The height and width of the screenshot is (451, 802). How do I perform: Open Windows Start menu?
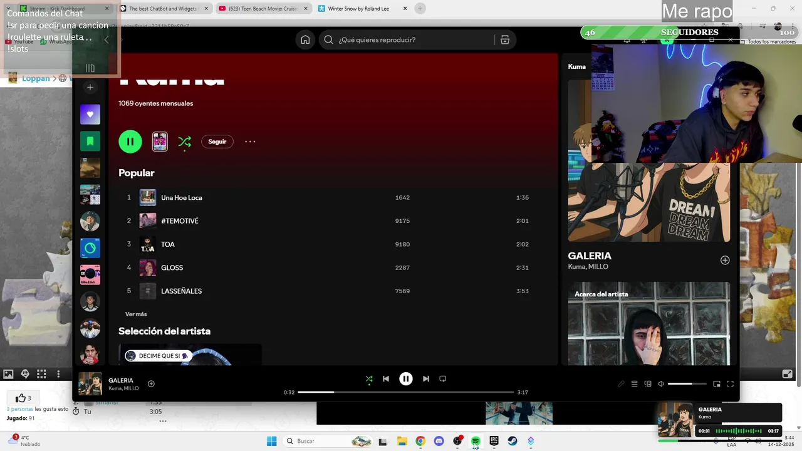tap(271, 441)
